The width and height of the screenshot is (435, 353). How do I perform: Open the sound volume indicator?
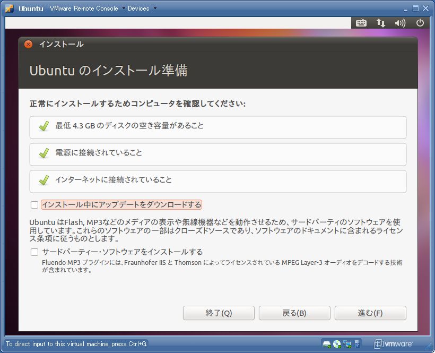point(400,23)
